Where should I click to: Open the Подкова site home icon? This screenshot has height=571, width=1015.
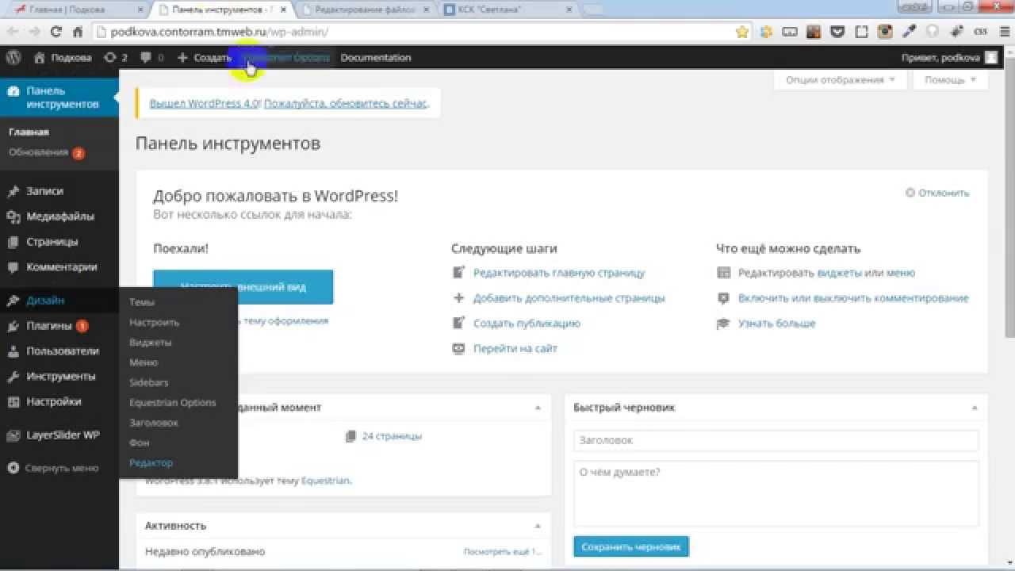click(x=40, y=57)
